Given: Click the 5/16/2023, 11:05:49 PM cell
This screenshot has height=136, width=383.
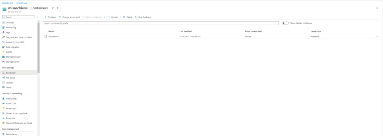Looking at the screenshot, I should coord(190,37).
